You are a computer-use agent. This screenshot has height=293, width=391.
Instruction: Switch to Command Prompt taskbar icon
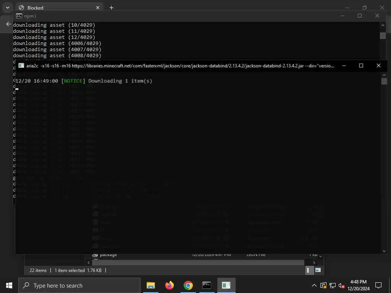point(207,285)
